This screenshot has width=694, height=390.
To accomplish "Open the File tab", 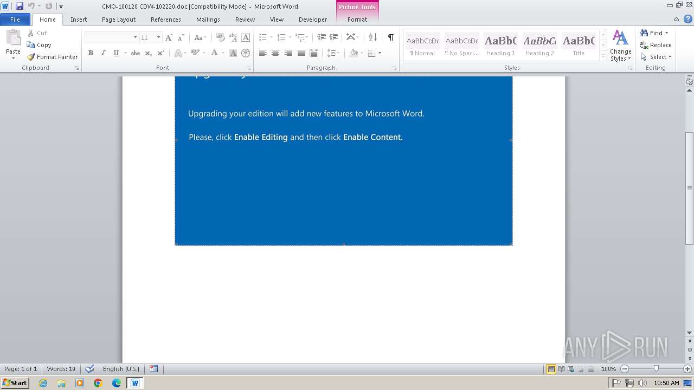I will tap(15, 19).
